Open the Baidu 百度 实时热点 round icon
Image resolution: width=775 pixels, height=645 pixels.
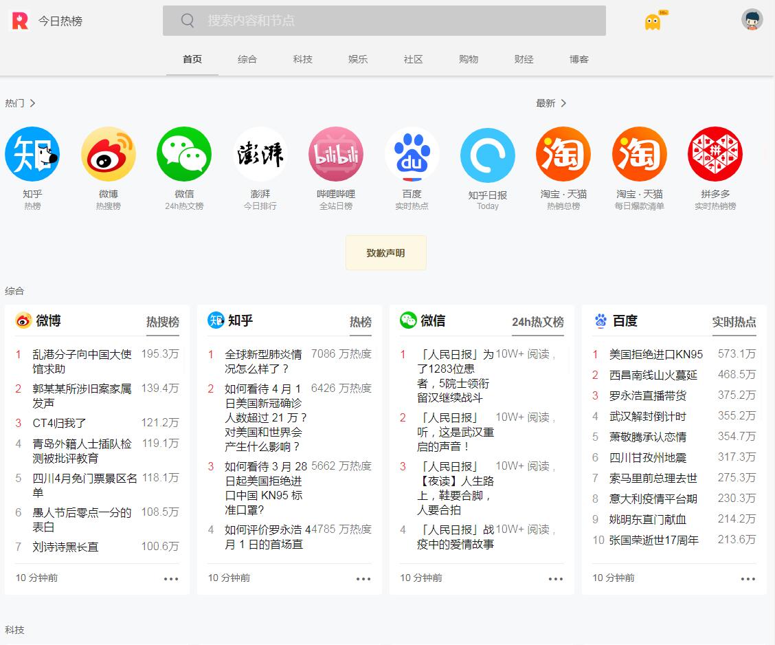[412, 154]
